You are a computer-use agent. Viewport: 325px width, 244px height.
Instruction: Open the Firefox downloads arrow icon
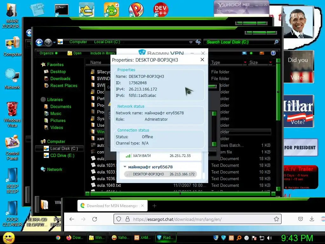(x=312, y=219)
